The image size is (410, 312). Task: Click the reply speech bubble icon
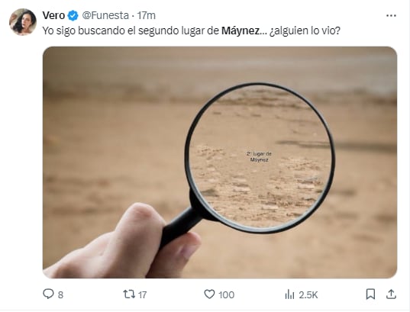[x=48, y=294]
